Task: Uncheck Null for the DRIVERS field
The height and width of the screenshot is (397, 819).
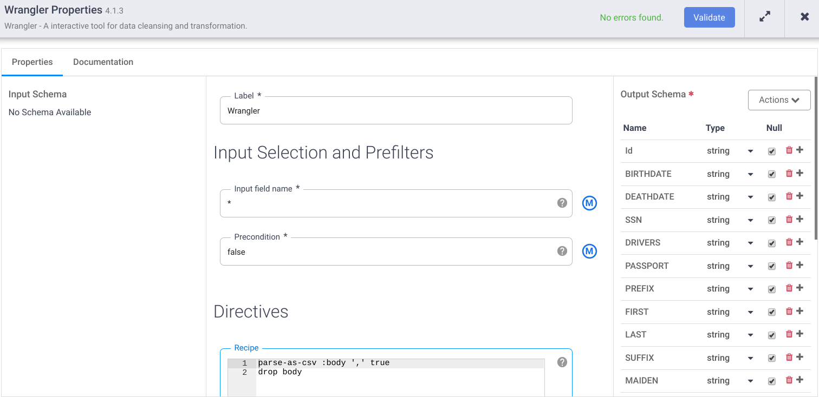Action: coord(772,243)
